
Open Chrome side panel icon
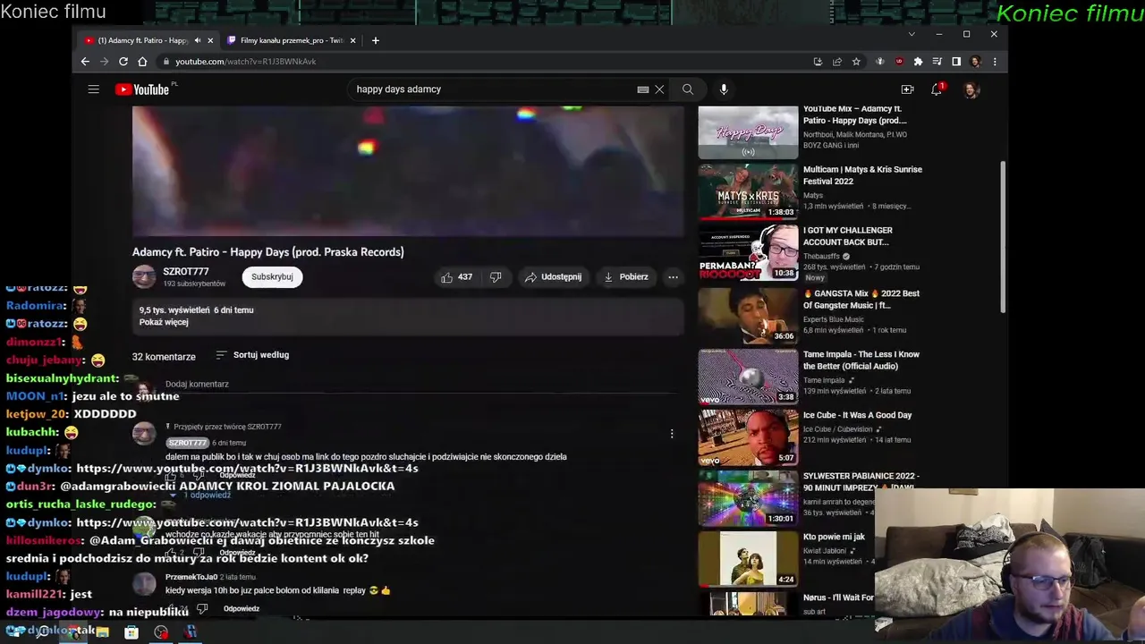pos(956,62)
